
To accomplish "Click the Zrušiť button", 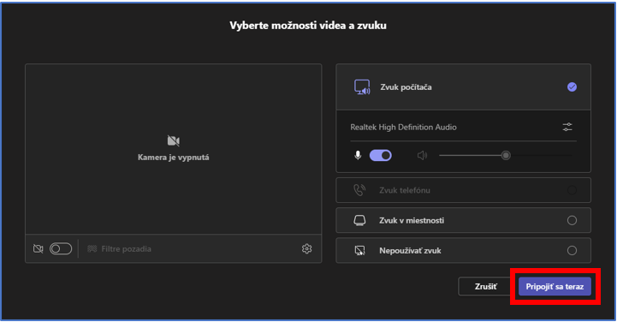I will point(485,287).
